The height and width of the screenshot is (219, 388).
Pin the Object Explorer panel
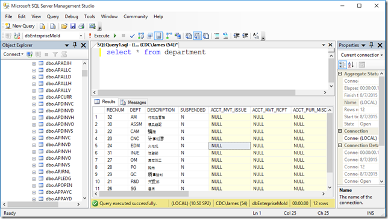75,45
